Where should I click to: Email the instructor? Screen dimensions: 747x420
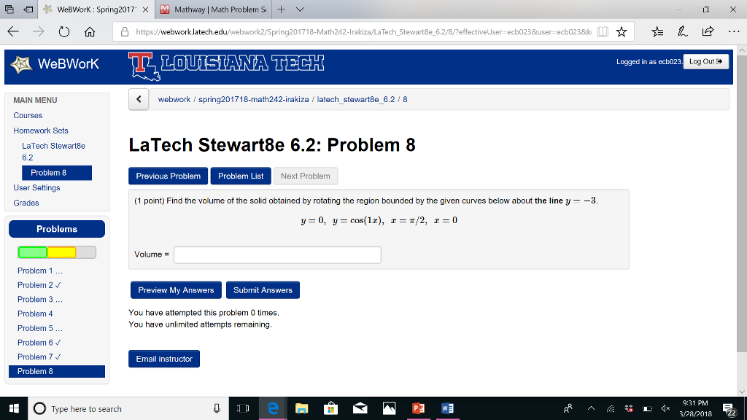click(163, 358)
